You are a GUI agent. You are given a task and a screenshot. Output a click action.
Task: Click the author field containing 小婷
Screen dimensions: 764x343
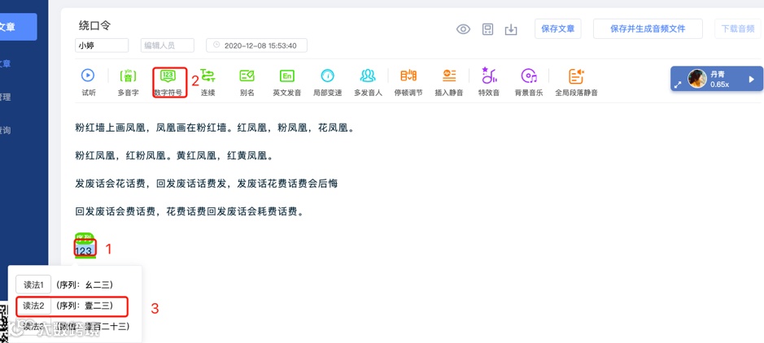coord(102,46)
